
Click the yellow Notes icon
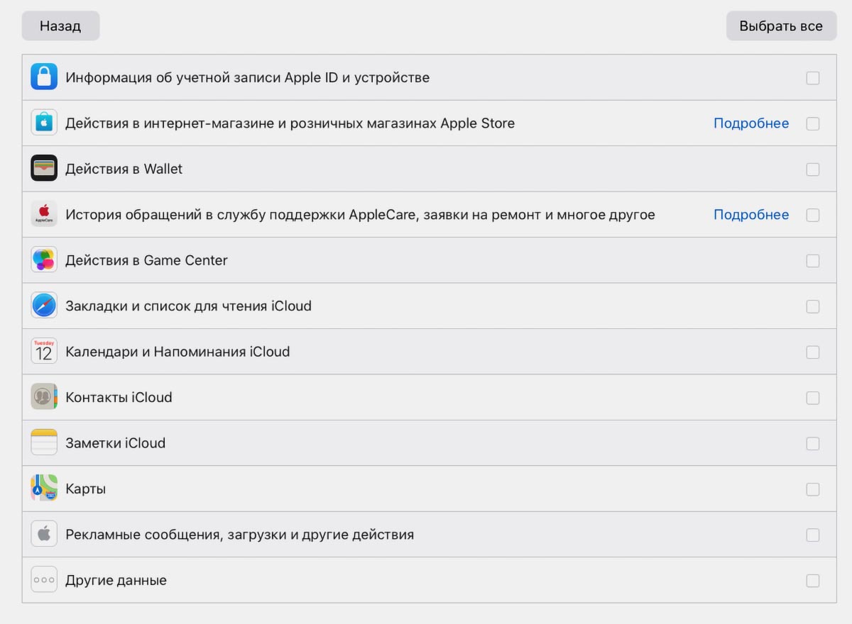point(44,443)
